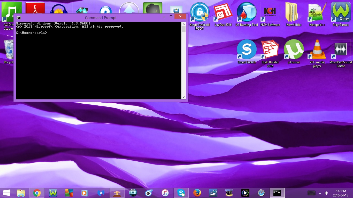
Task: Click the Command Prompt scroll down arrow
Action: [x=184, y=97]
